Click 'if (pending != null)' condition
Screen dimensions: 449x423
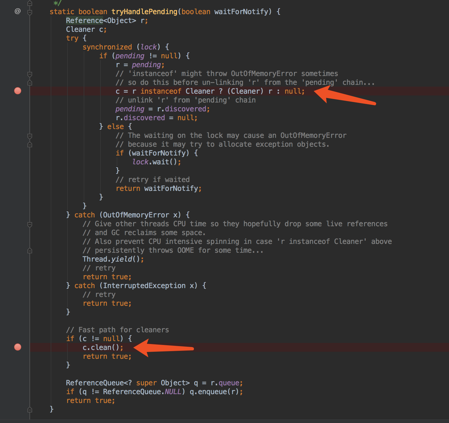click(x=140, y=56)
